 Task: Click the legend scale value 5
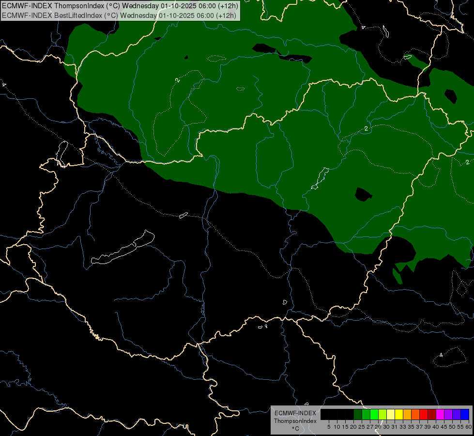[329, 427]
